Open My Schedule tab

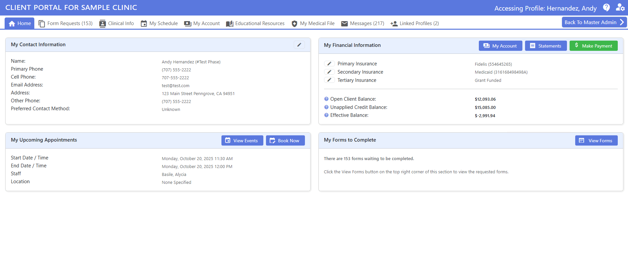[159, 23]
